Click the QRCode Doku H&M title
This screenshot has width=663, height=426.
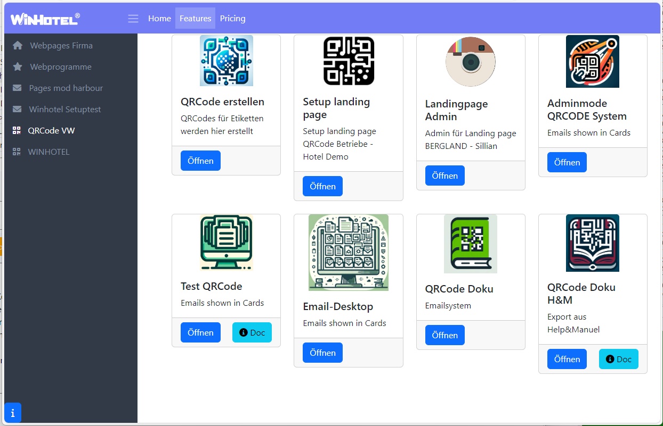[581, 294]
